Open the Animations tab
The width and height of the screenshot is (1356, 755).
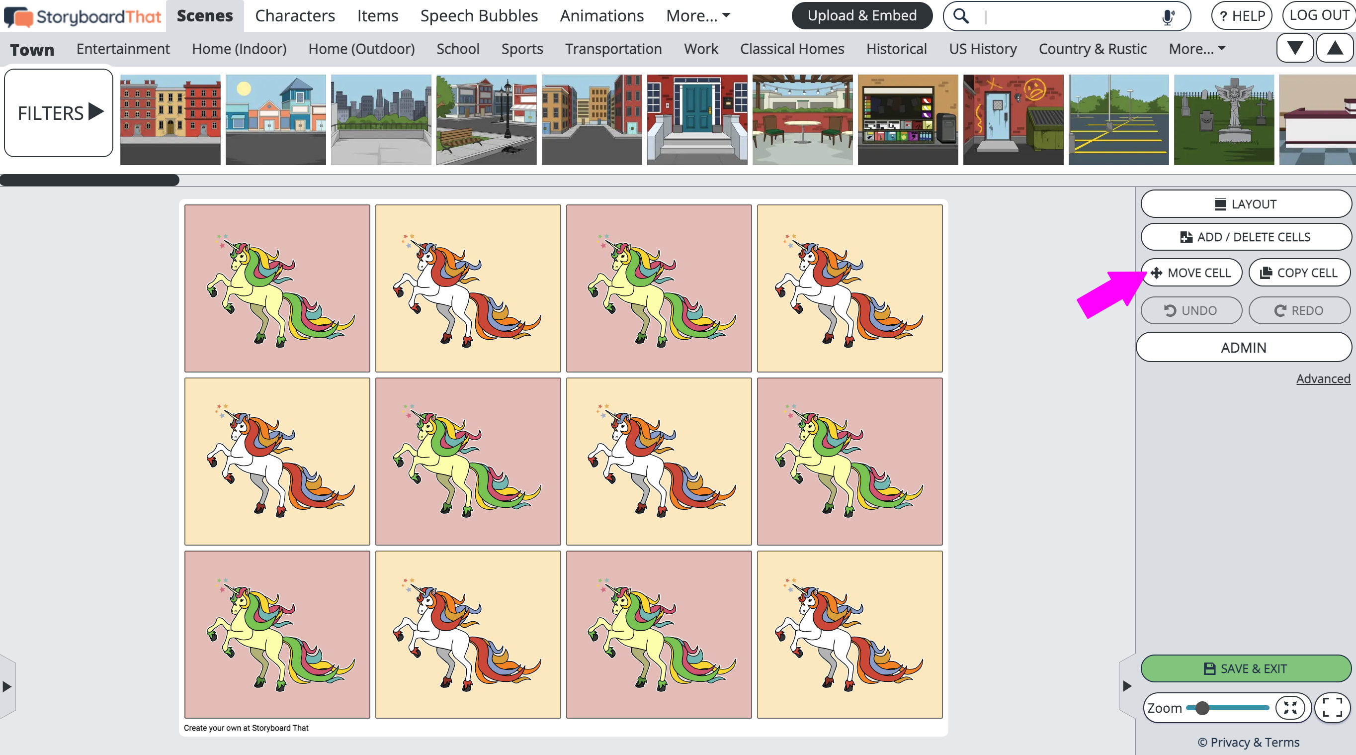click(x=601, y=16)
